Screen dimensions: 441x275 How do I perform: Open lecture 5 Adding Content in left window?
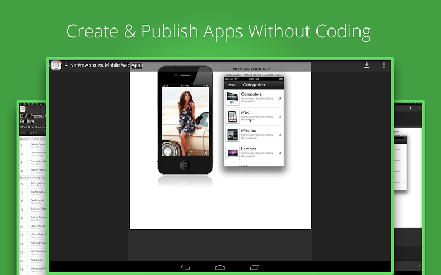33,184
